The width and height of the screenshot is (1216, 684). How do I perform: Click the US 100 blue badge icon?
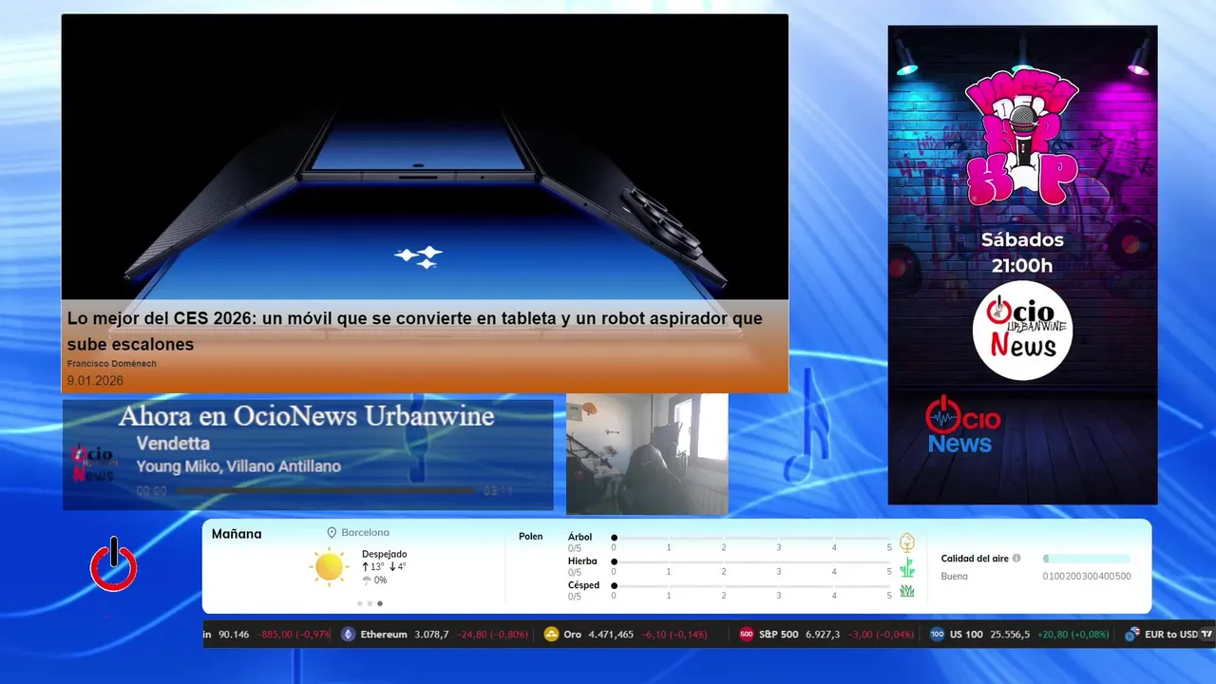pos(937,635)
